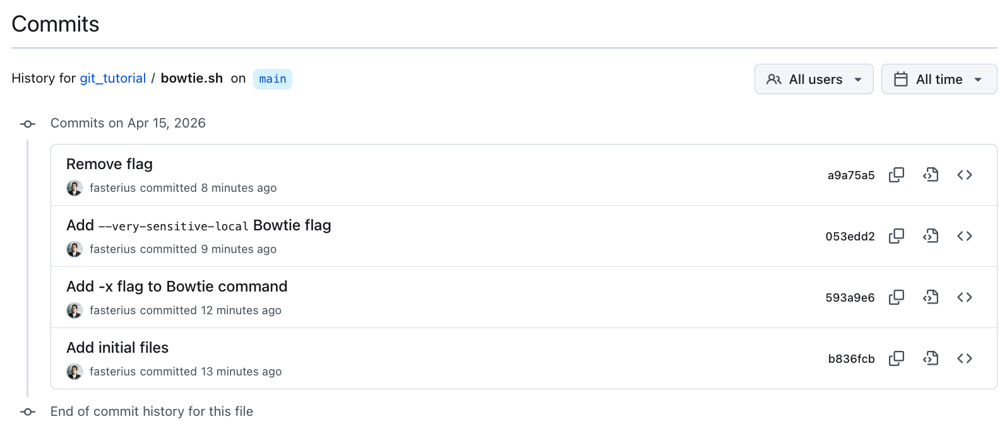Browse repository at commit 593a9e6
This screenshot has width=1007, height=431.
pyautogui.click(x=965, y=297)
